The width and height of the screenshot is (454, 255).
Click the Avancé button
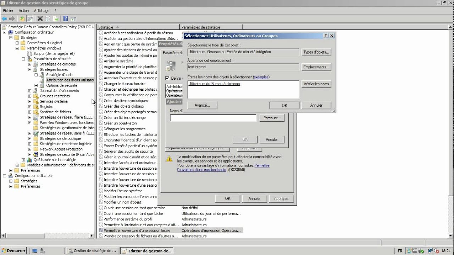pyautogui.click(x=202, y=105)
